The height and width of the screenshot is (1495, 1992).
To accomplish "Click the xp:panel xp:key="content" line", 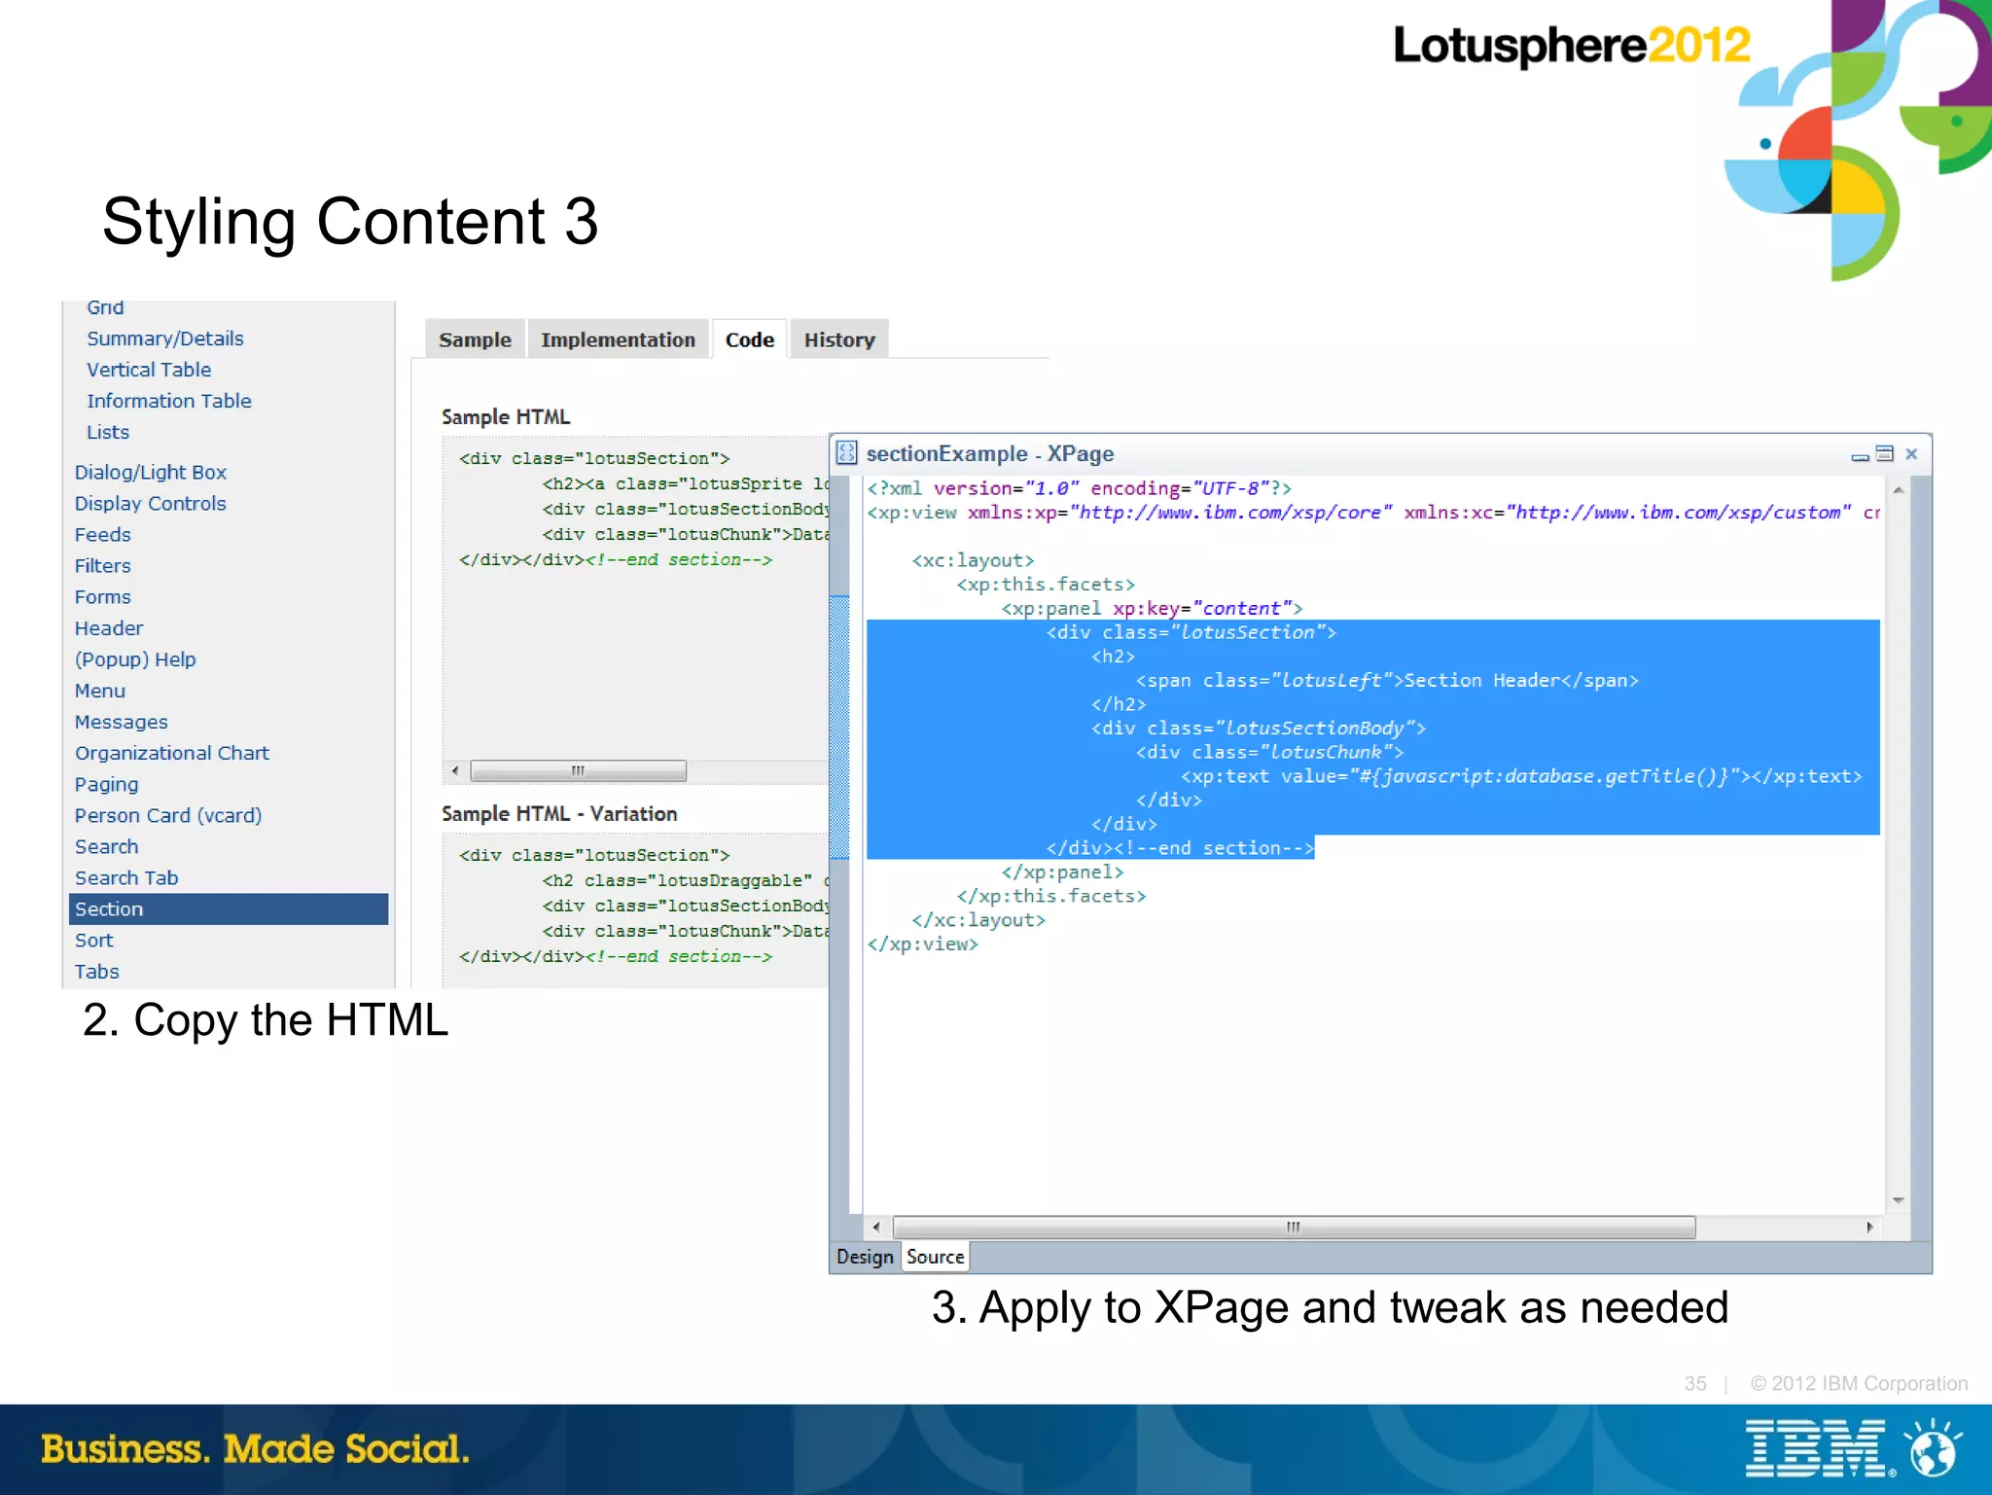I will tap(1152, 608).
